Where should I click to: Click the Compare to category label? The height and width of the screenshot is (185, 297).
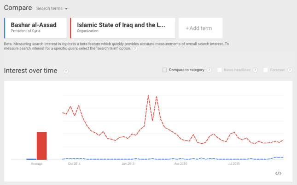pyautogui.click(x=186, y=70)
